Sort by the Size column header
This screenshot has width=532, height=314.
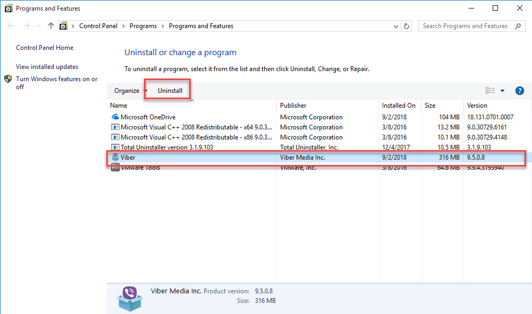coord(430,106)
